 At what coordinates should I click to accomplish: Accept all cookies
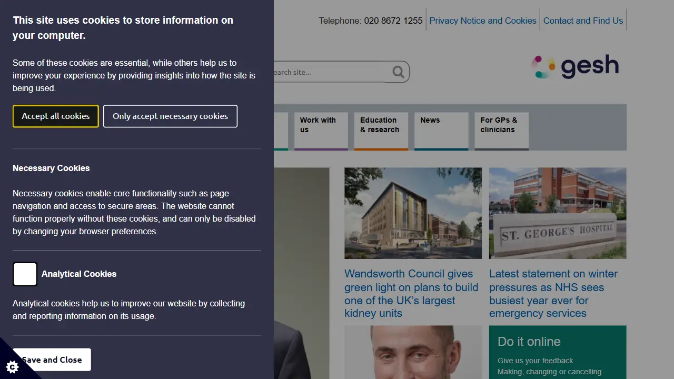(56, 116)
